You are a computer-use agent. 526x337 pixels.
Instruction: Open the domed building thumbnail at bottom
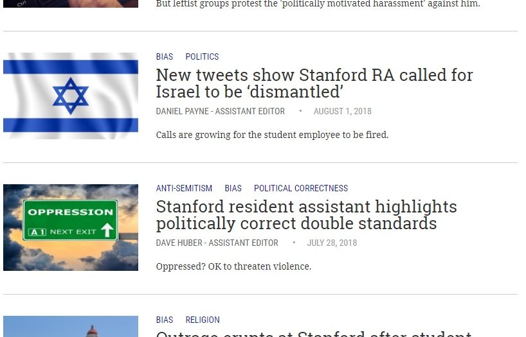(x=71, y=327)
